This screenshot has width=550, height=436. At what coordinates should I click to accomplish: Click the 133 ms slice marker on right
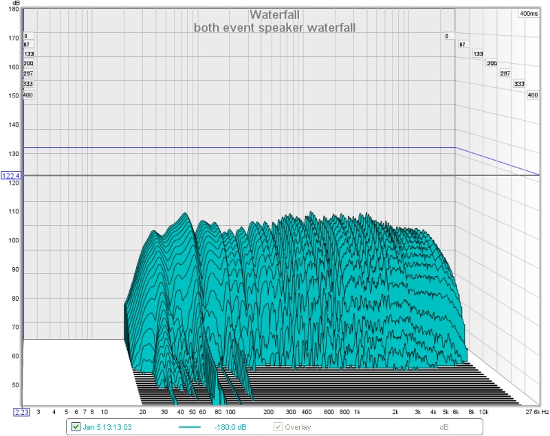pyautogui.click(x=478, y=54)
